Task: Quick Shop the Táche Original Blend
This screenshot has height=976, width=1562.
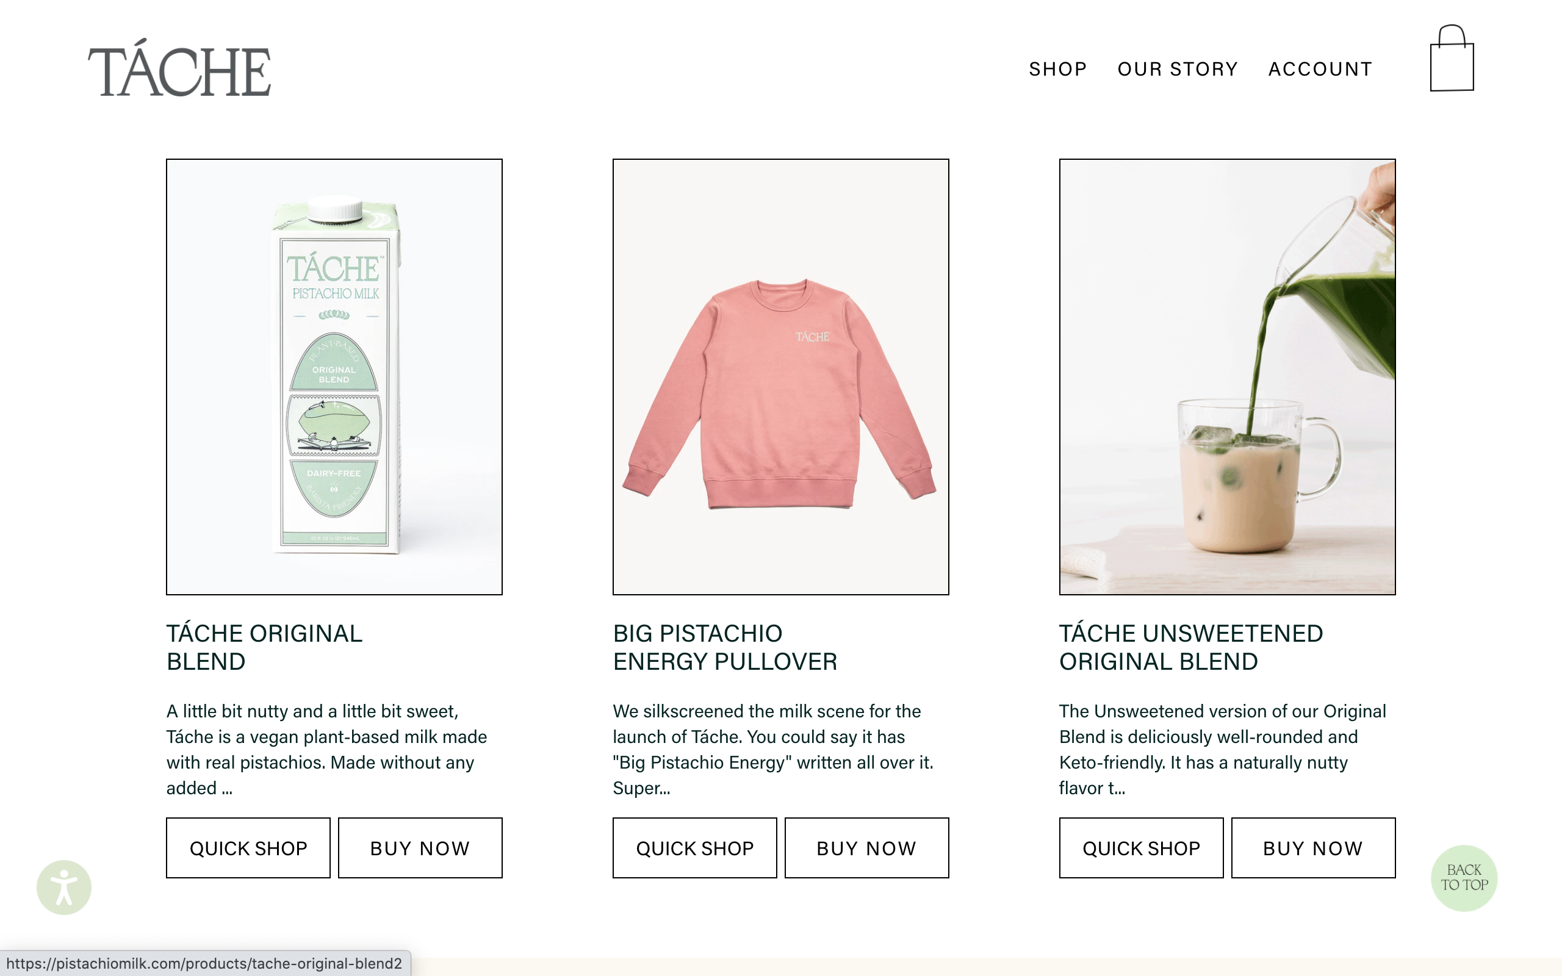Action: click(248, 847)
